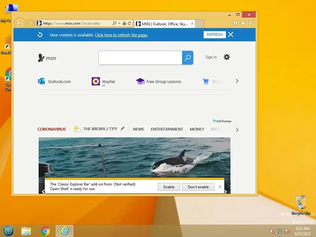Click the blue search magnifier button
Screen dimensions: 316x237
click(x=188, y=58)
